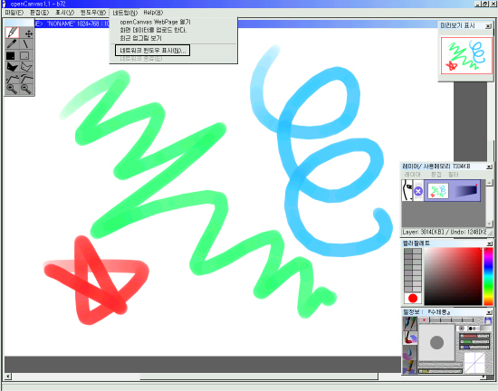Choose 네트워크 윈도우 표시(N)... menu entry

pos(153,51)
